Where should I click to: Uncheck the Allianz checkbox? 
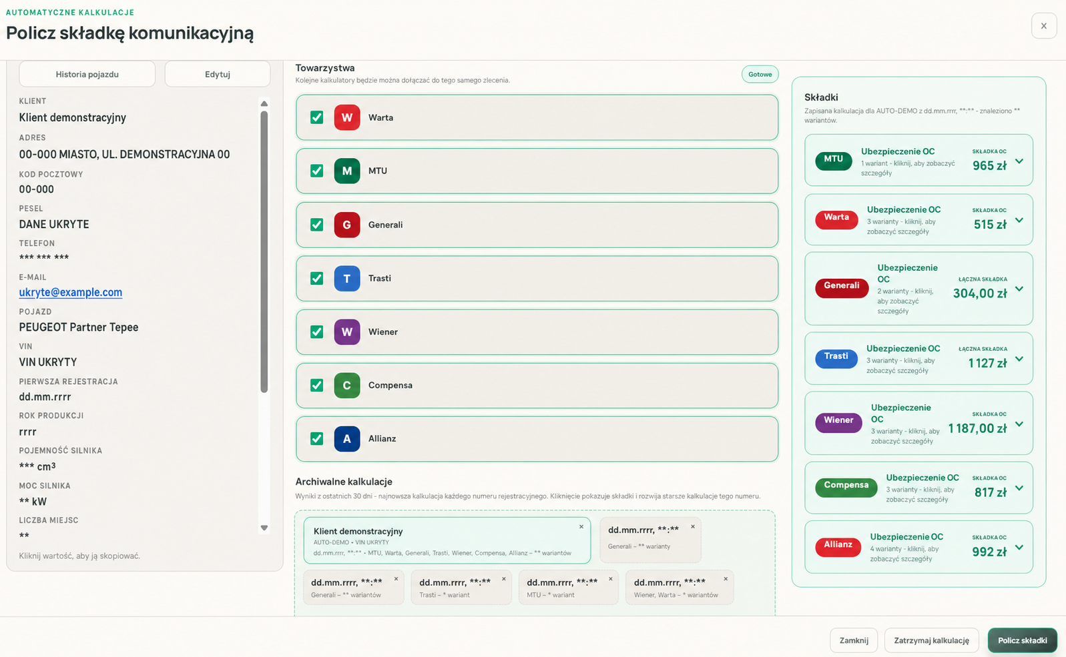(x=317, y=438)
